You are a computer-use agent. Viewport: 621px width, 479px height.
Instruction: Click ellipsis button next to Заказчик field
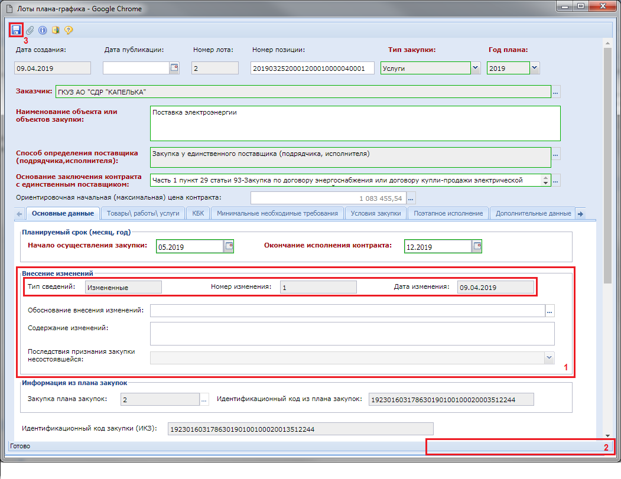pos(555,92)
